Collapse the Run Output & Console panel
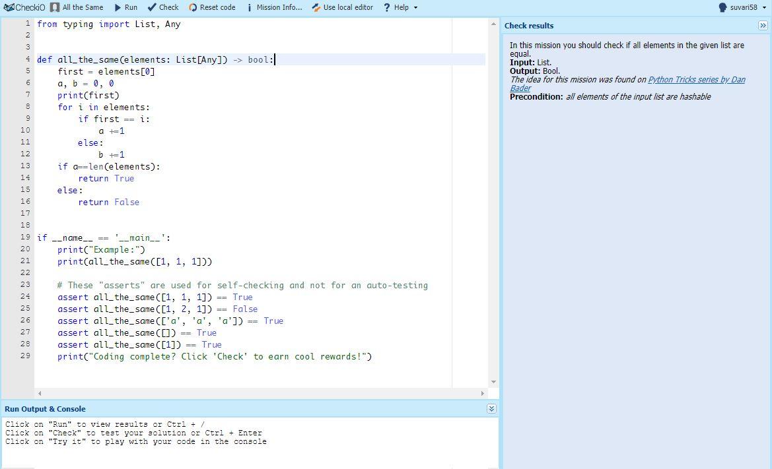 [x=491, y=408]
